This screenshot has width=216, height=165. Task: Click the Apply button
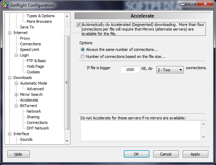point(195,154)
